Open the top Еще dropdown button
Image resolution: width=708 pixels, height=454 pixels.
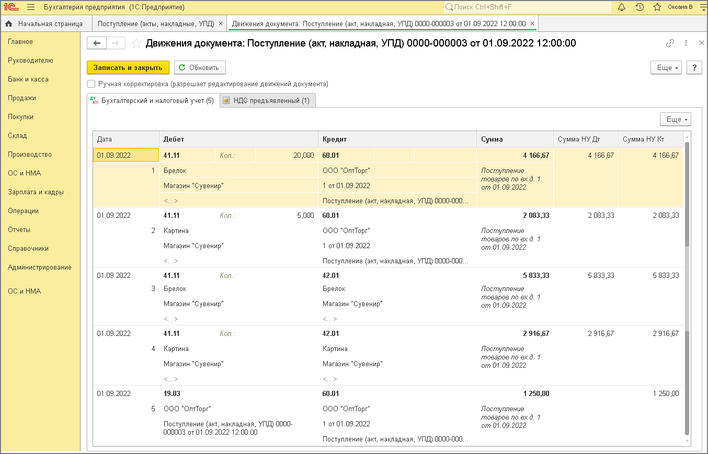coord(666,67)
